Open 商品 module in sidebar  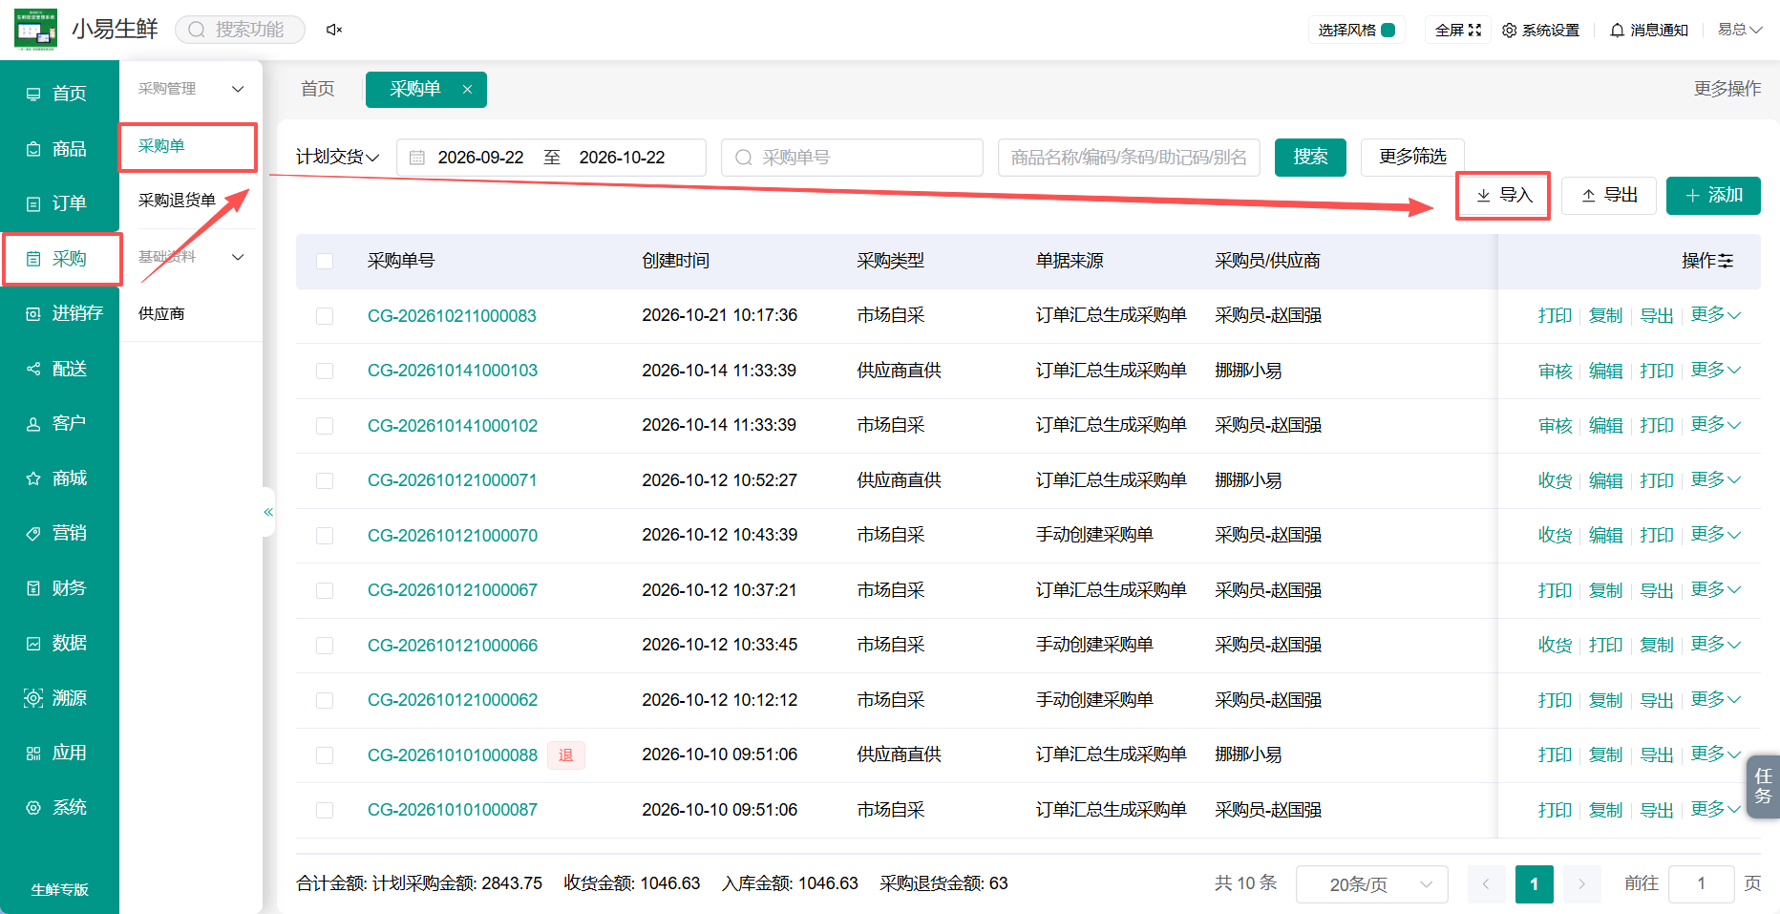[59, 149]
